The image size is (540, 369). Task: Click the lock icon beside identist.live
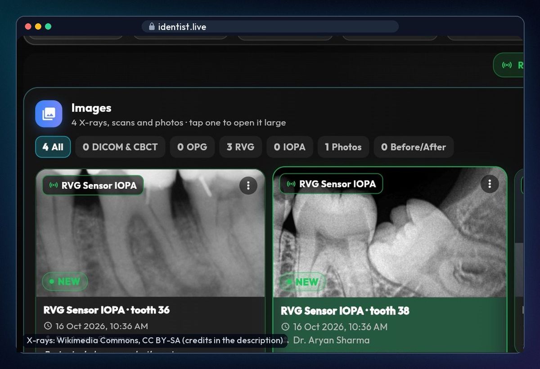coord(151,27)
